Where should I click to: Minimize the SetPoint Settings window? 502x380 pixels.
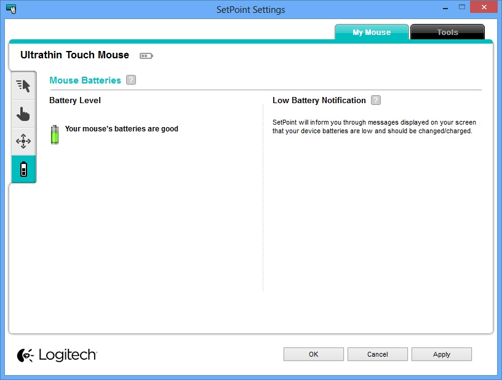[445, 7]
